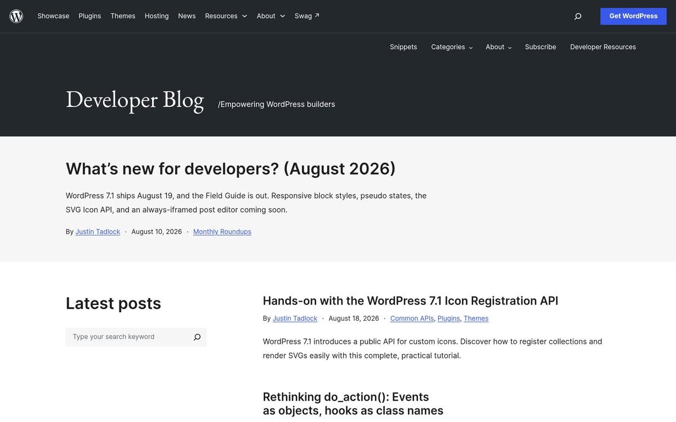Open the site search magnifier icon

coord(577,16)
